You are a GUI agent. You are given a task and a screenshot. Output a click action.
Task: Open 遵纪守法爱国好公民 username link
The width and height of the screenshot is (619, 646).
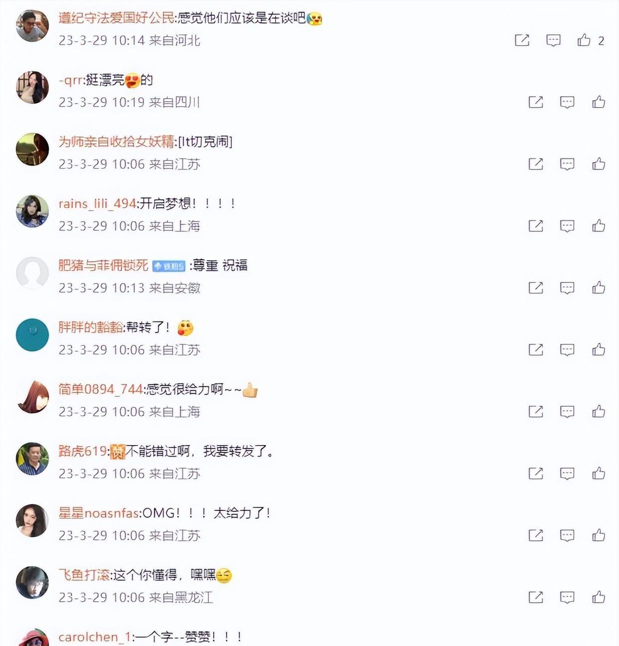(117, 18)
